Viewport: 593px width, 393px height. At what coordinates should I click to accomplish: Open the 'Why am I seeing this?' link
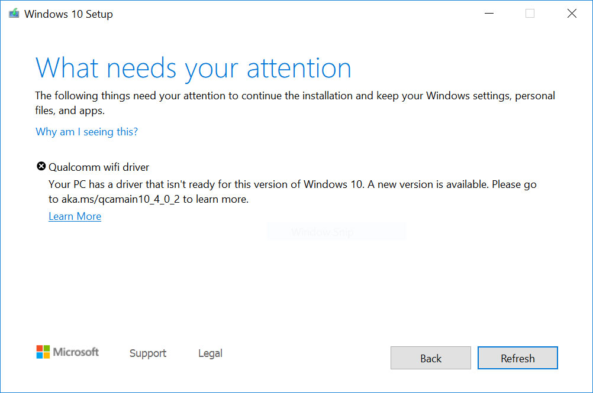pos(86,131)
